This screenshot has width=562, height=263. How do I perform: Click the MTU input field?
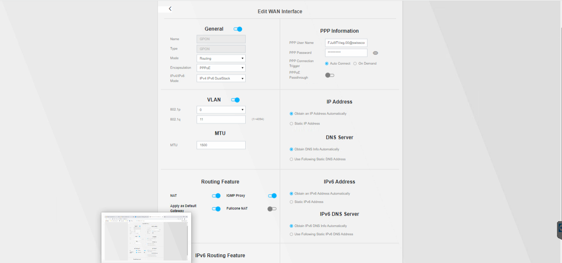pos(221,145)
